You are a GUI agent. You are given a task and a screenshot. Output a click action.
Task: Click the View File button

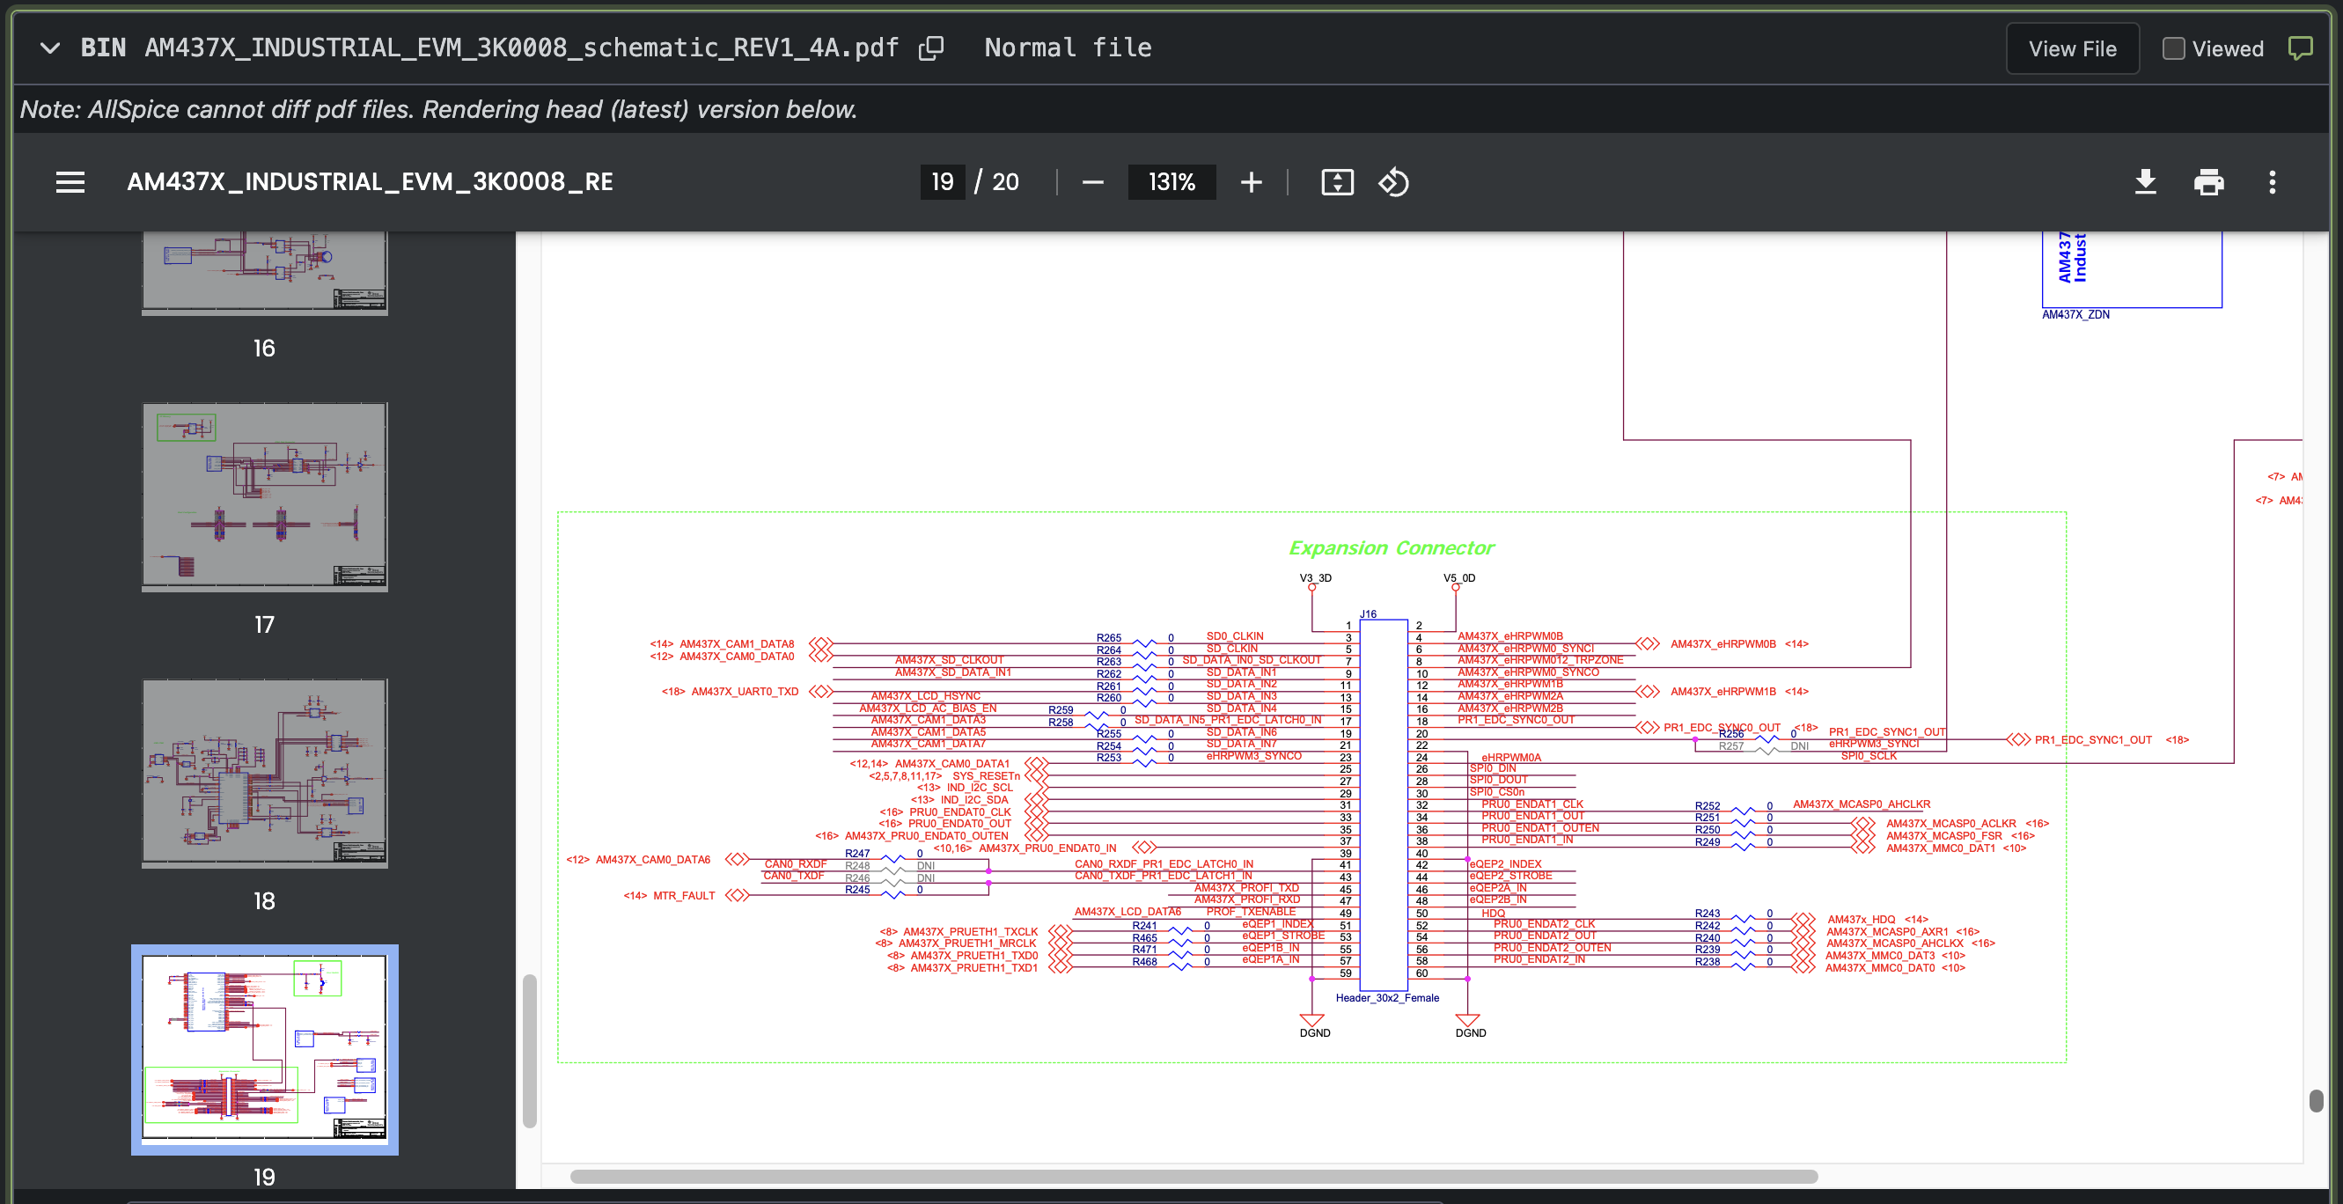[2071, 48]
